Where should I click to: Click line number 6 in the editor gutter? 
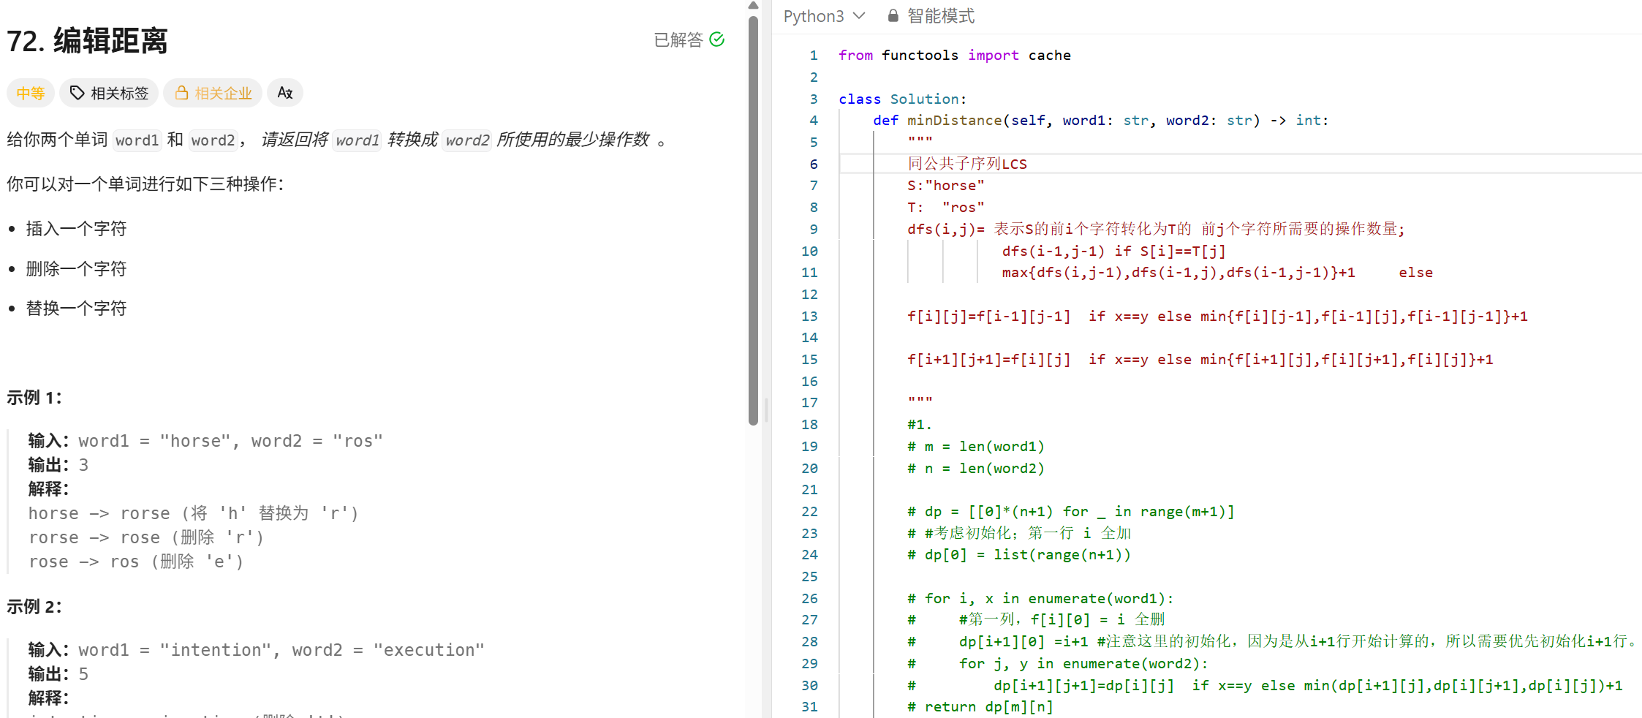click(813, 164)
